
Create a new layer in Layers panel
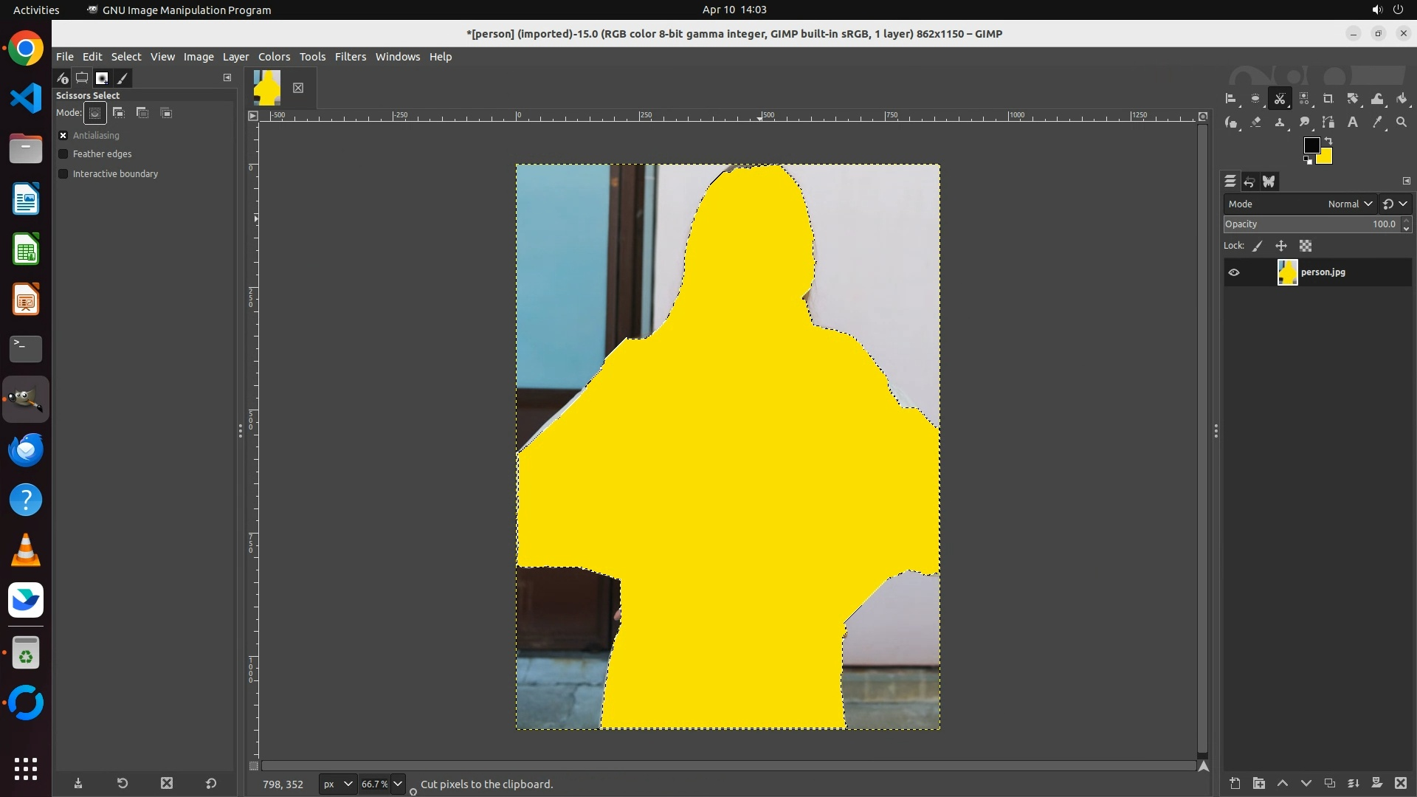pyautogui.click(x=1235, y=784)
